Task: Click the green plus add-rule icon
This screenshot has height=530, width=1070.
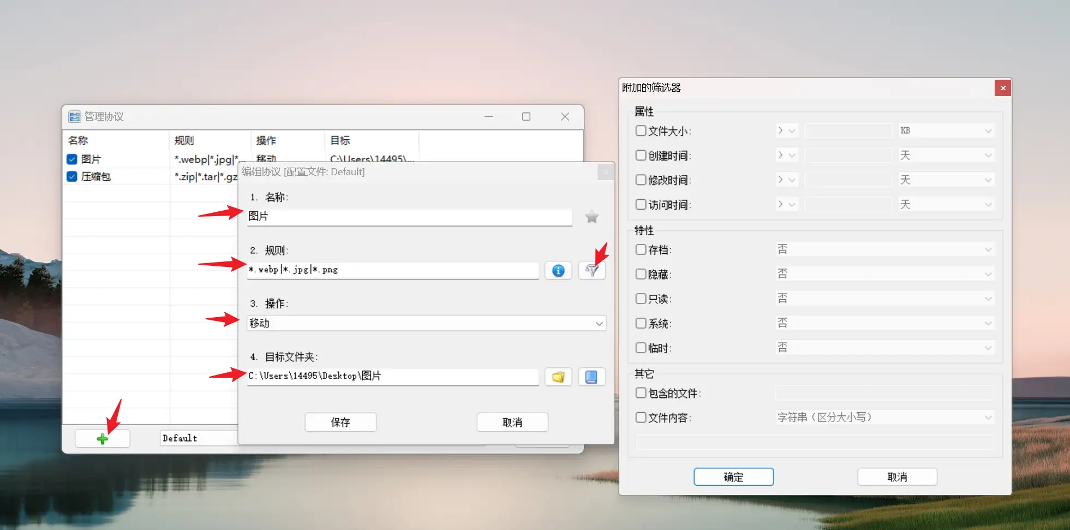Action: [102, 438]
